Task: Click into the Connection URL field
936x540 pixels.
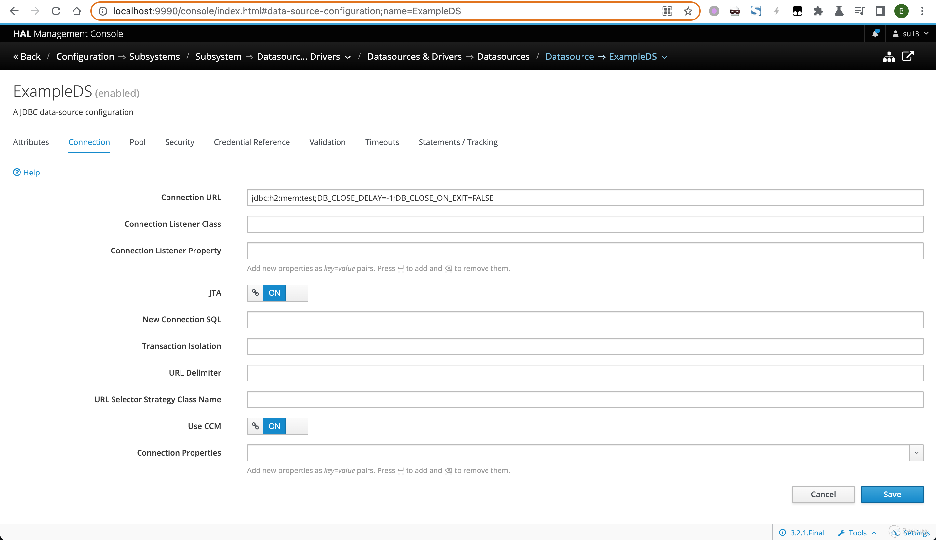Action: click(x=584, y=198)
